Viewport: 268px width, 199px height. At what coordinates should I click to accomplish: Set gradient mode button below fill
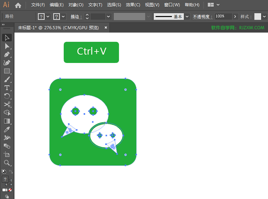7,190
